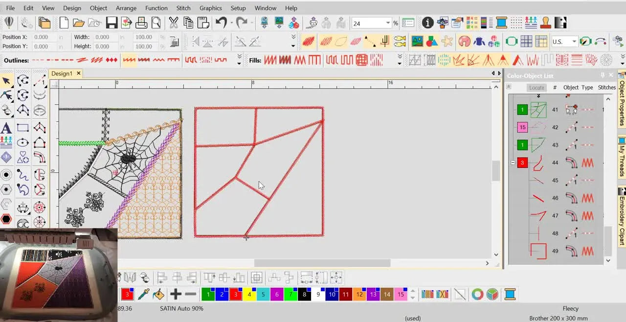The width and height of the screenshot is (626, 322).
Task: Toggle the background picture display icon
Action: click(417, 42)
